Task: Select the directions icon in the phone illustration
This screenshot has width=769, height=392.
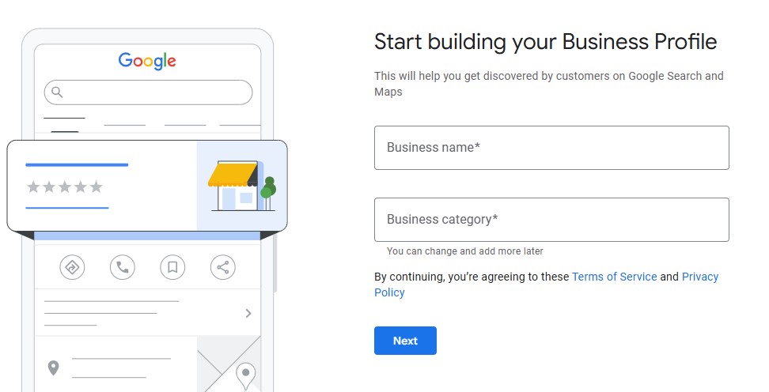Action: [72, 267]
